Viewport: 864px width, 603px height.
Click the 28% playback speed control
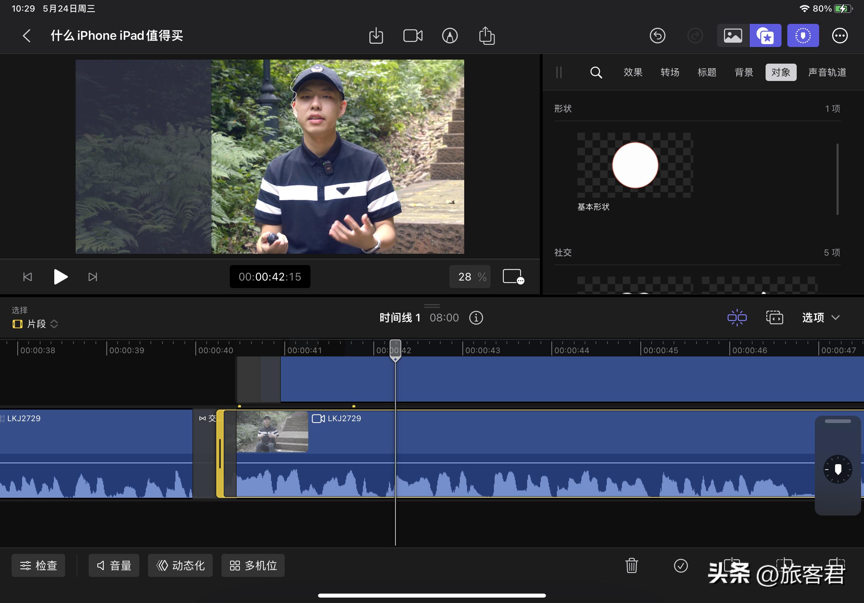click(469, 277)
